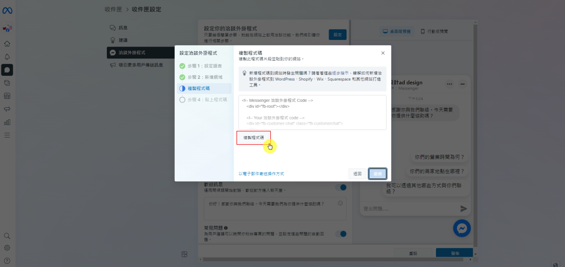Click the globe icon at bottom right
Screen dimensions: 565x267
click(x=555, y=264)
